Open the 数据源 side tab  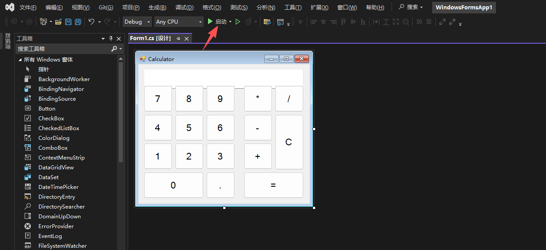(x=7, y=41)
